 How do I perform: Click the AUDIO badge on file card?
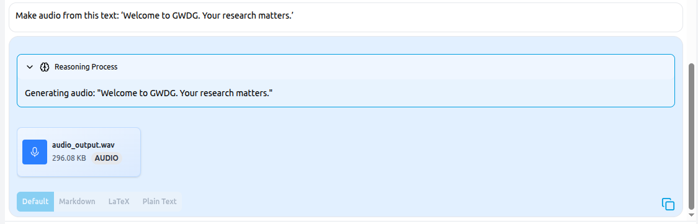pyautogui.click(x=106, y=158)
